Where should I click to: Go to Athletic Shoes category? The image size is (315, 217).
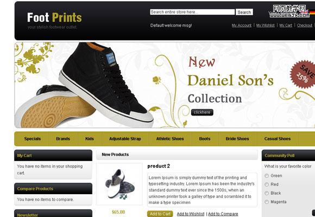click(170, 139)
